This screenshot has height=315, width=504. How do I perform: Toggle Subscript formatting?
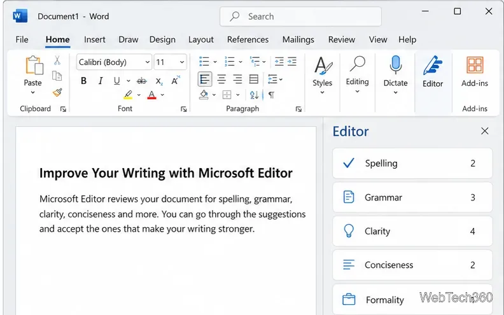[x=159, y=81]
